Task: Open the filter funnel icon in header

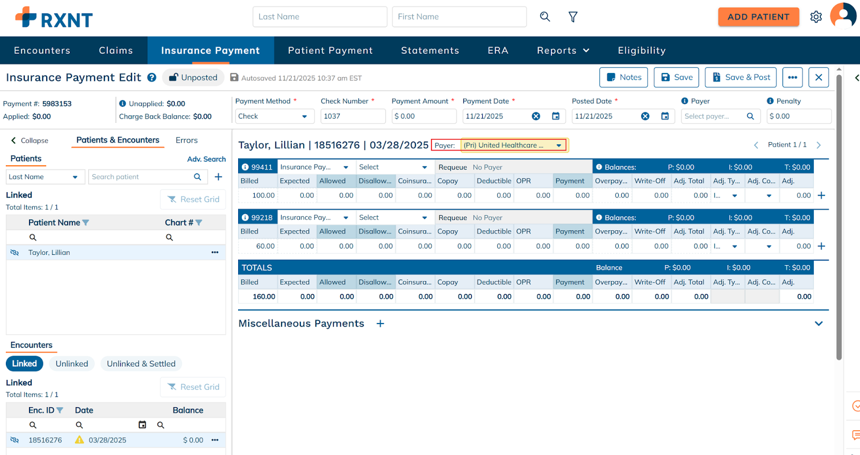Action: click(573, 17)
